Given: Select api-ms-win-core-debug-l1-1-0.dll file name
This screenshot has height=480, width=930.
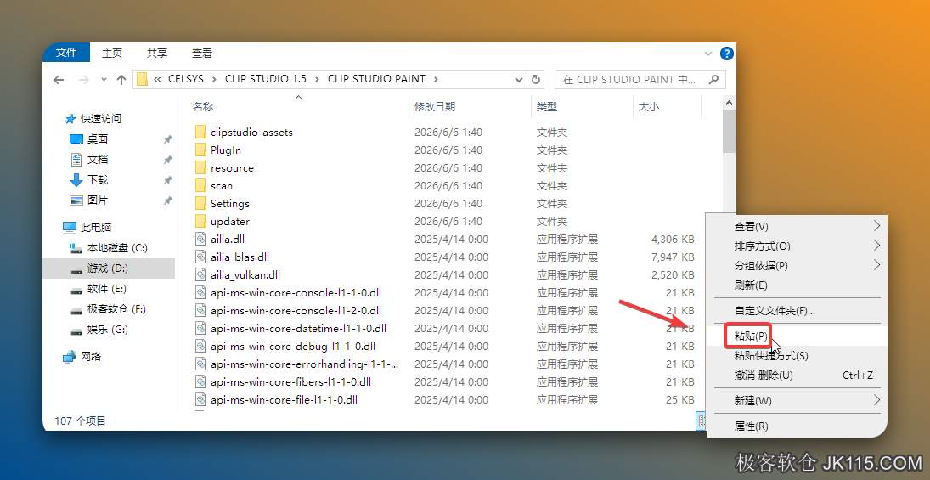Looking at the screenshot, I should 293,346.
